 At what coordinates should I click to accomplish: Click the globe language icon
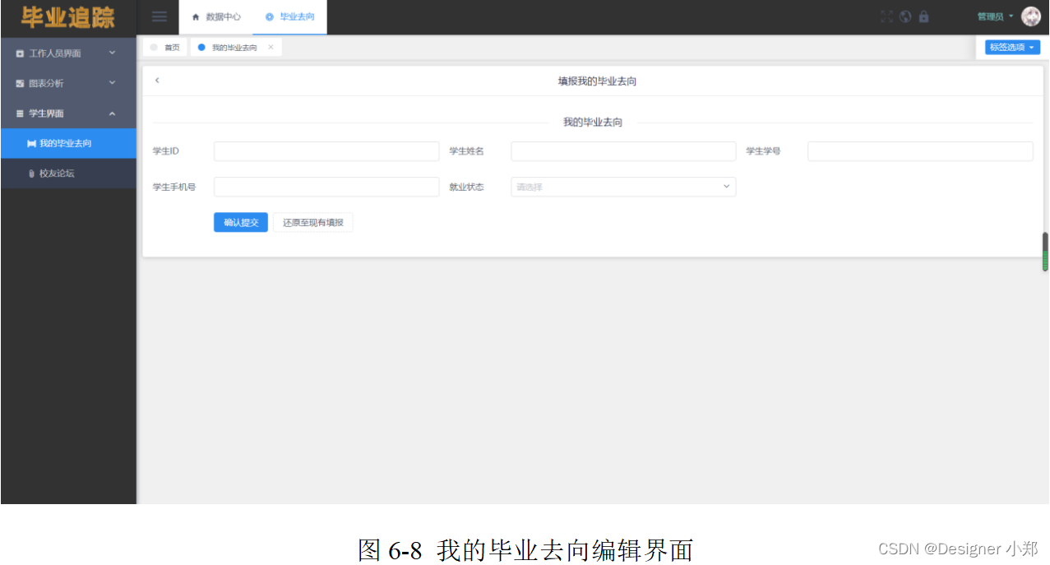click(x=905, y=16)
